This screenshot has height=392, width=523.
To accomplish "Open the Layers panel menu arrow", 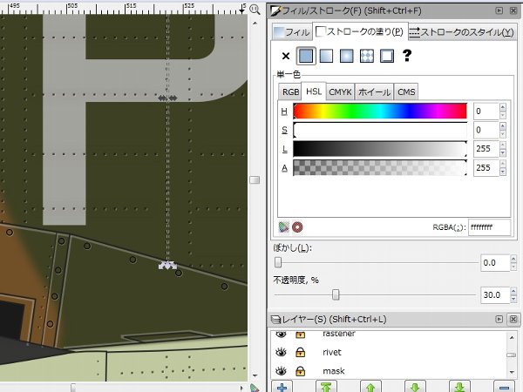I will pos(499,320).
